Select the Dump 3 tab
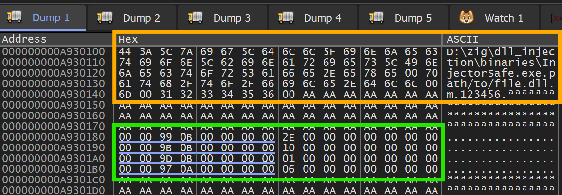The image size is (562, 195). (x=222, y=17)
